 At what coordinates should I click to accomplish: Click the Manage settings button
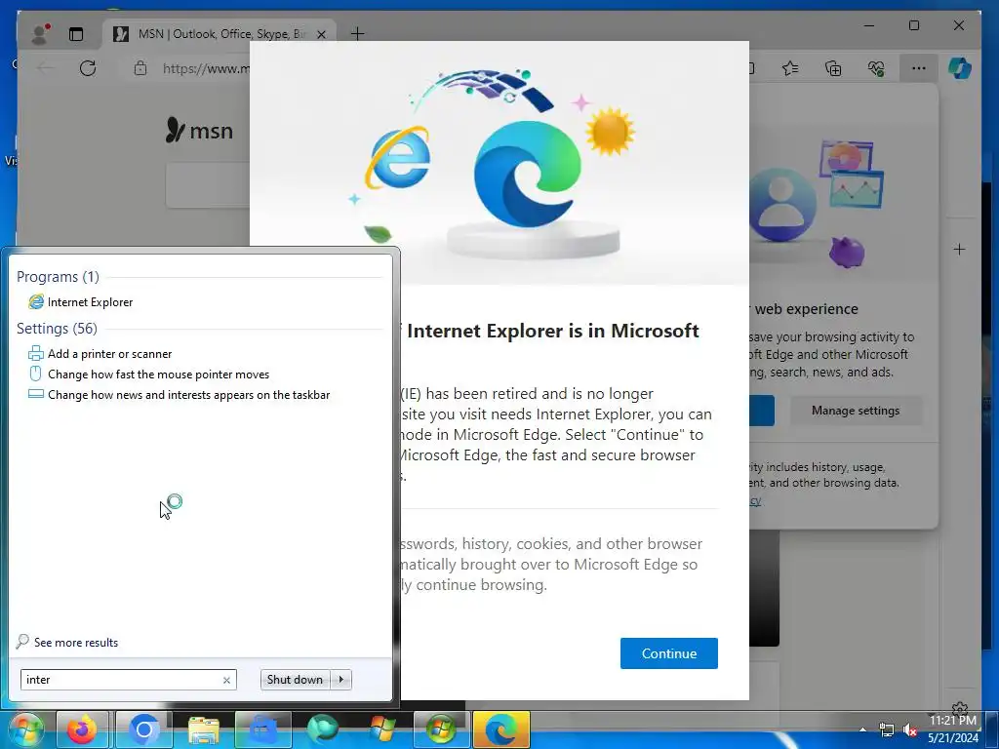tap(856, 411)
